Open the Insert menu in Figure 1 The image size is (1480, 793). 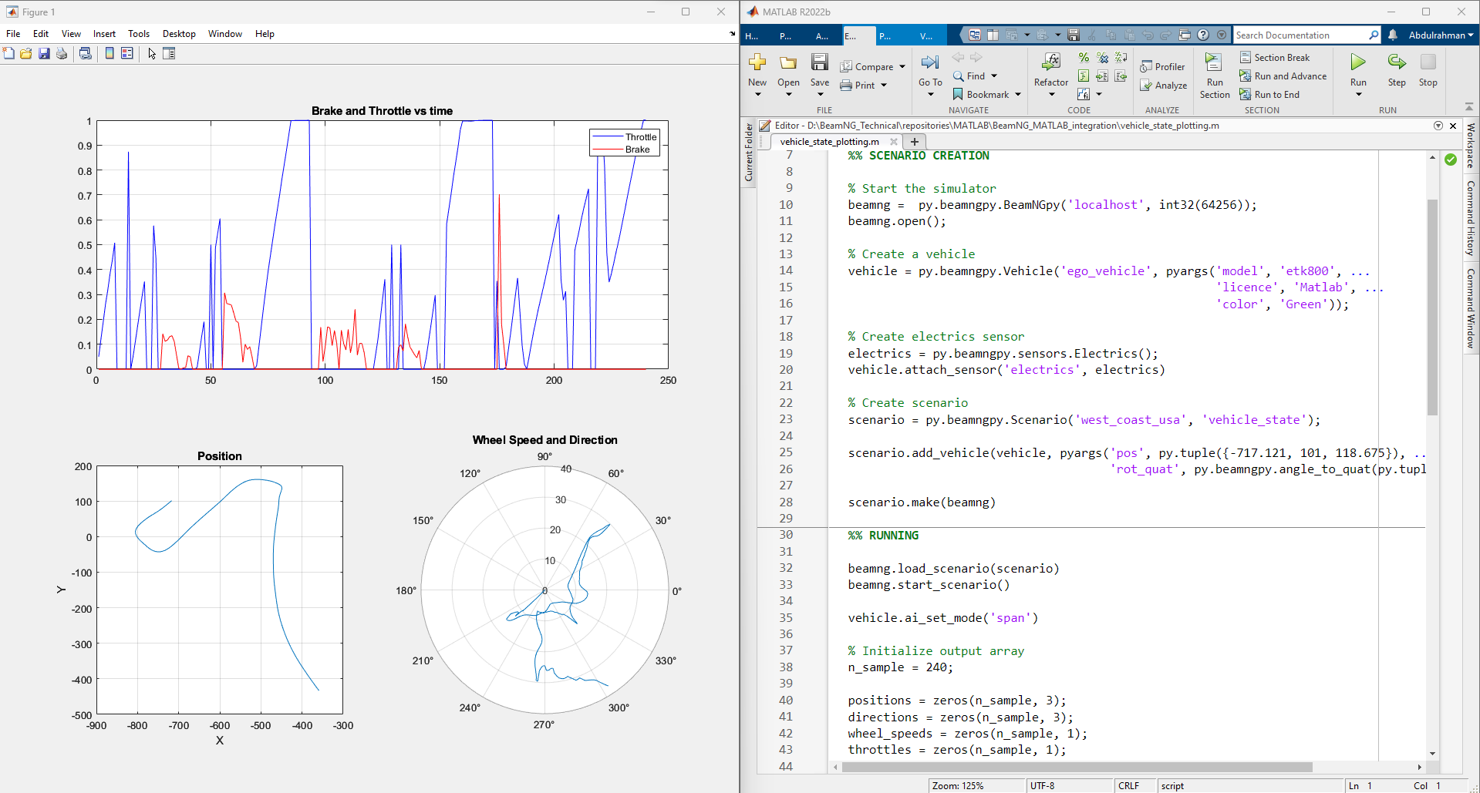104,34
